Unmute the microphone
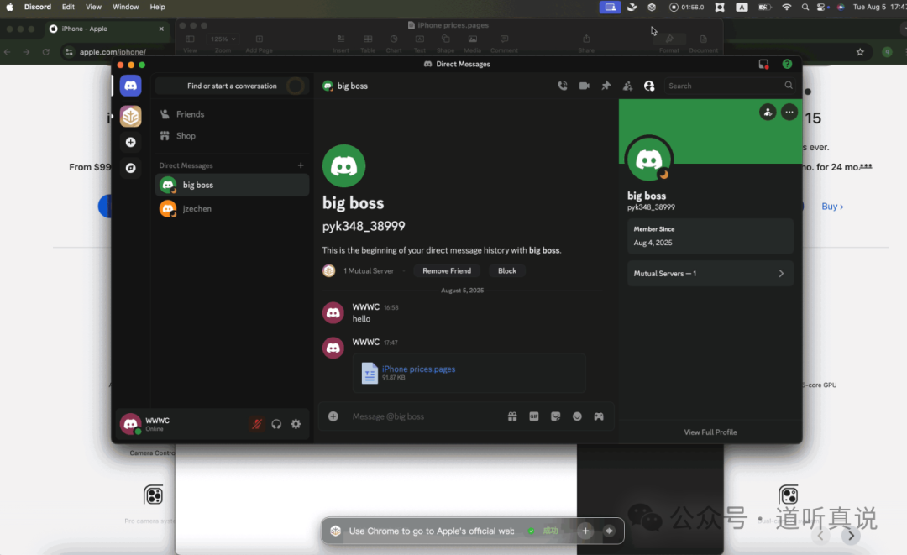Screen dimensions: 907x555 257,424
